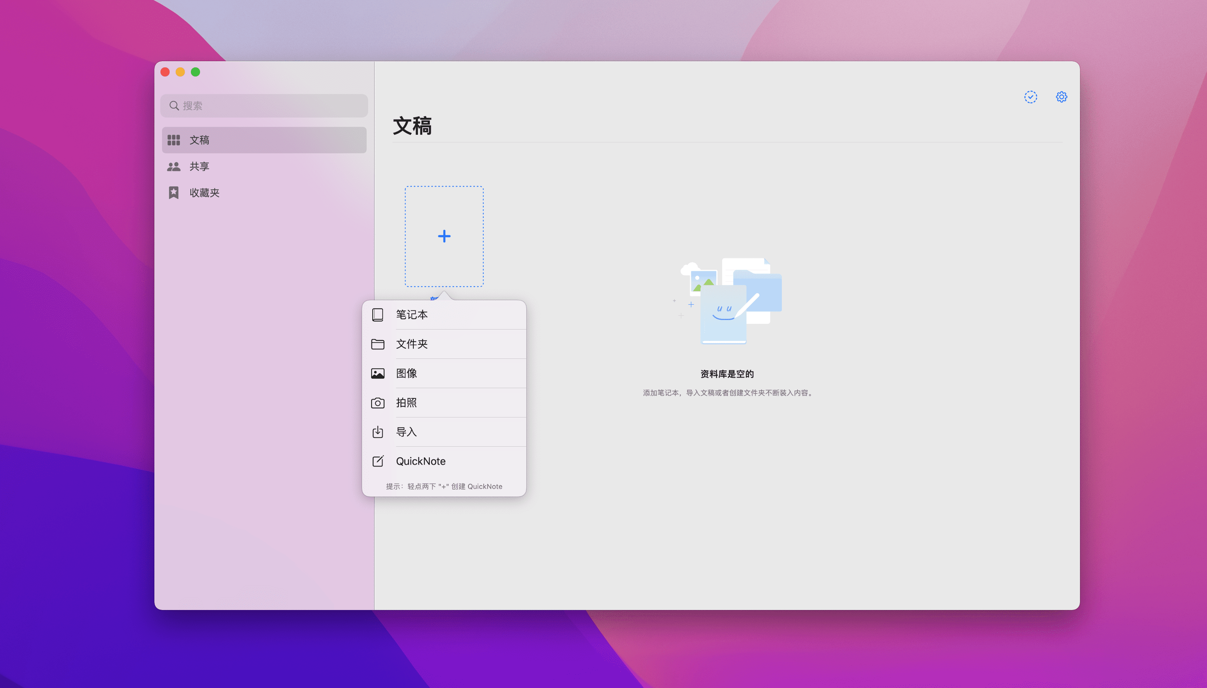Select 导入 menu entry
Screen dimensions: 1207x688
pyautogui.click(x=407, y=432)
